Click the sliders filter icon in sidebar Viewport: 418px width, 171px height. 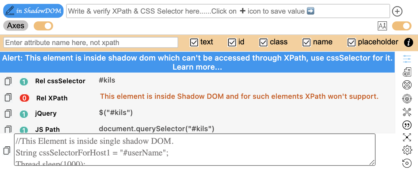pyautogui.click(x=407, y=59)
